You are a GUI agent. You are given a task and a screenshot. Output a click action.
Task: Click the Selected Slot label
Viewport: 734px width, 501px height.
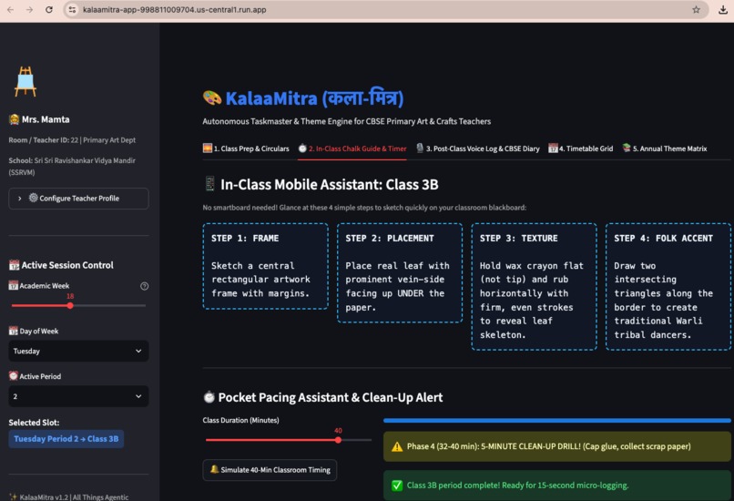tap(34, 423)
